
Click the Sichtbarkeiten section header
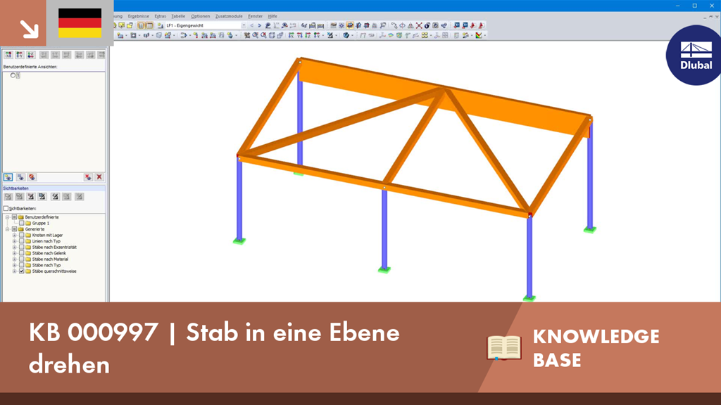[x=54, y=188]
